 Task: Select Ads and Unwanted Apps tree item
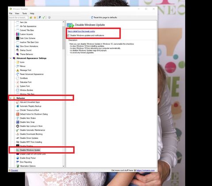point(30,102)
